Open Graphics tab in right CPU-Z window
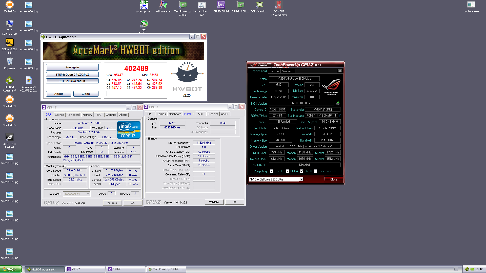 click(x=213, y=114)
